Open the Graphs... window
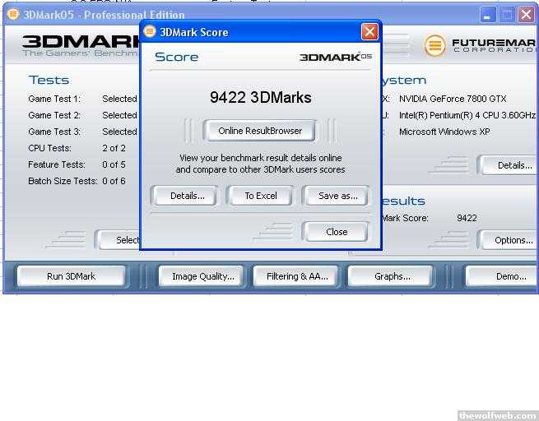The image size is (539, 421). [392, 276]
